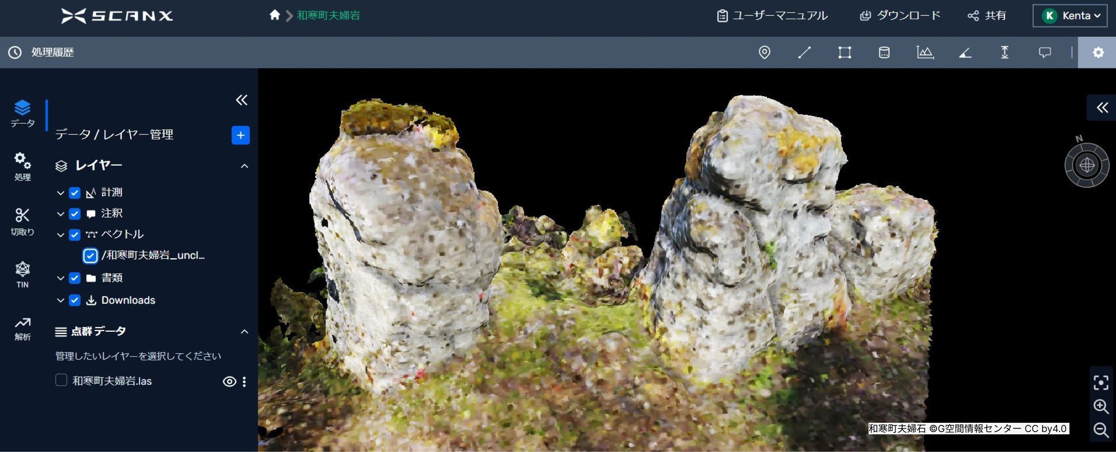This screenshot has width=1116, height=452.
Task: Click the blue plus button to add data
Action: pyautogui.click(x=240, y=135)
